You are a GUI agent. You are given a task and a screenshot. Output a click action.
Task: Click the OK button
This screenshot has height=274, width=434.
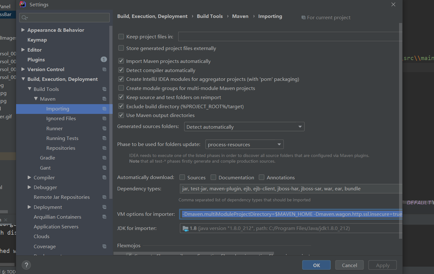coord(317,265)
